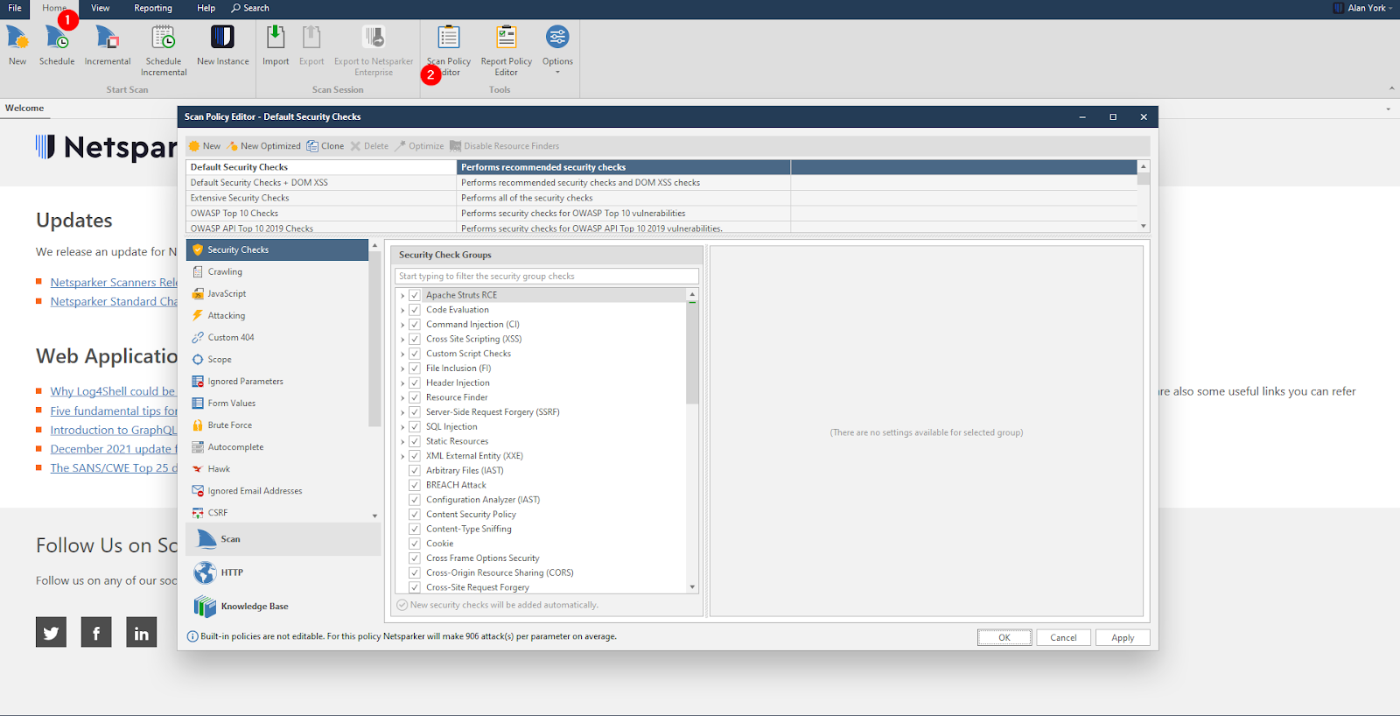This screenshot has width=1400, height=716.
Task: Open Form Values section
Action: pos(277,404)
